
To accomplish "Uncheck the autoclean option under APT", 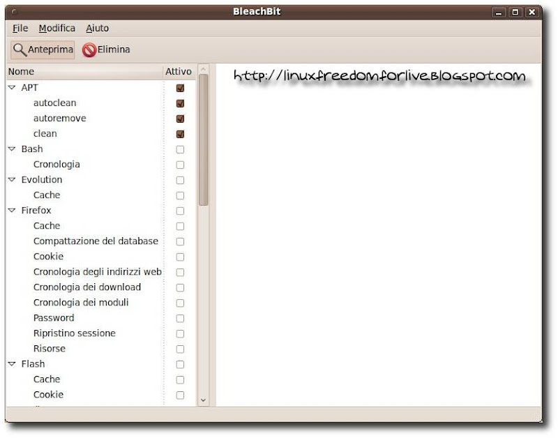I will coord(179,103).
